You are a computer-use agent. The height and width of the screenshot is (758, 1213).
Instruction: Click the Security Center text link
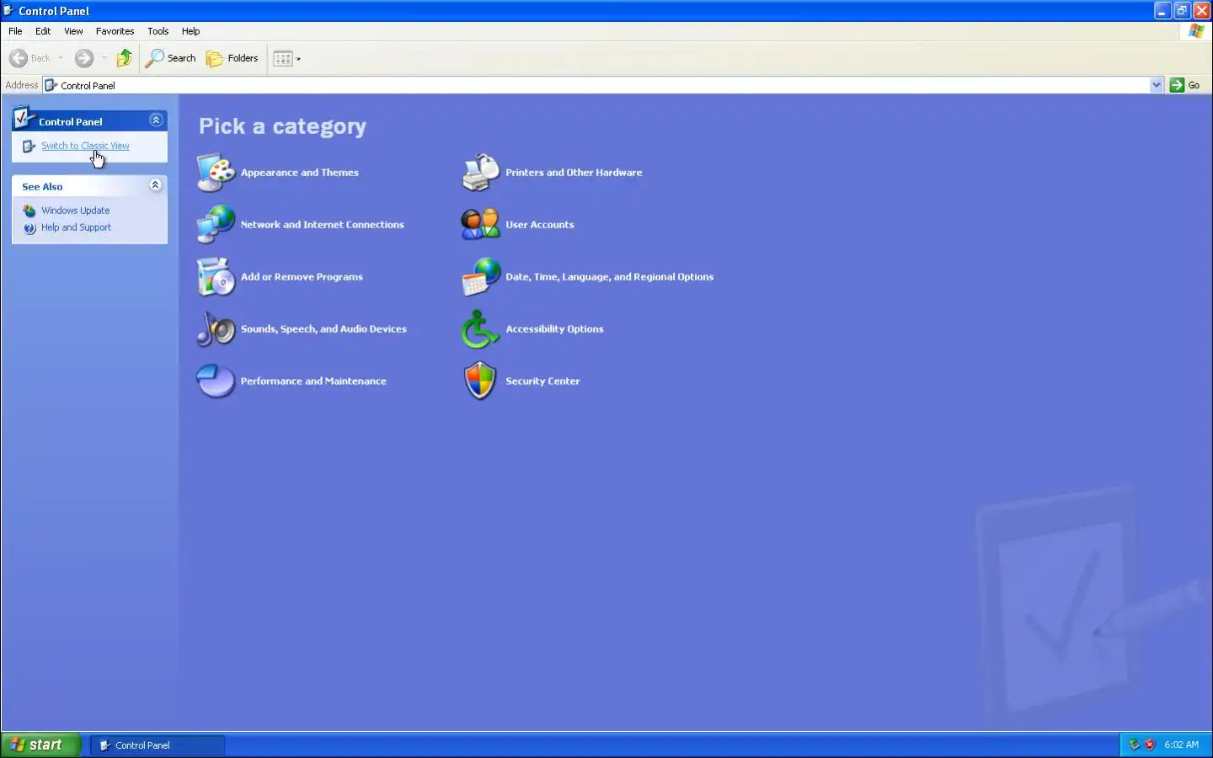click(542, 382)
